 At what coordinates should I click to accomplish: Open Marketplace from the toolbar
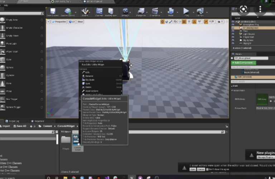111,12
